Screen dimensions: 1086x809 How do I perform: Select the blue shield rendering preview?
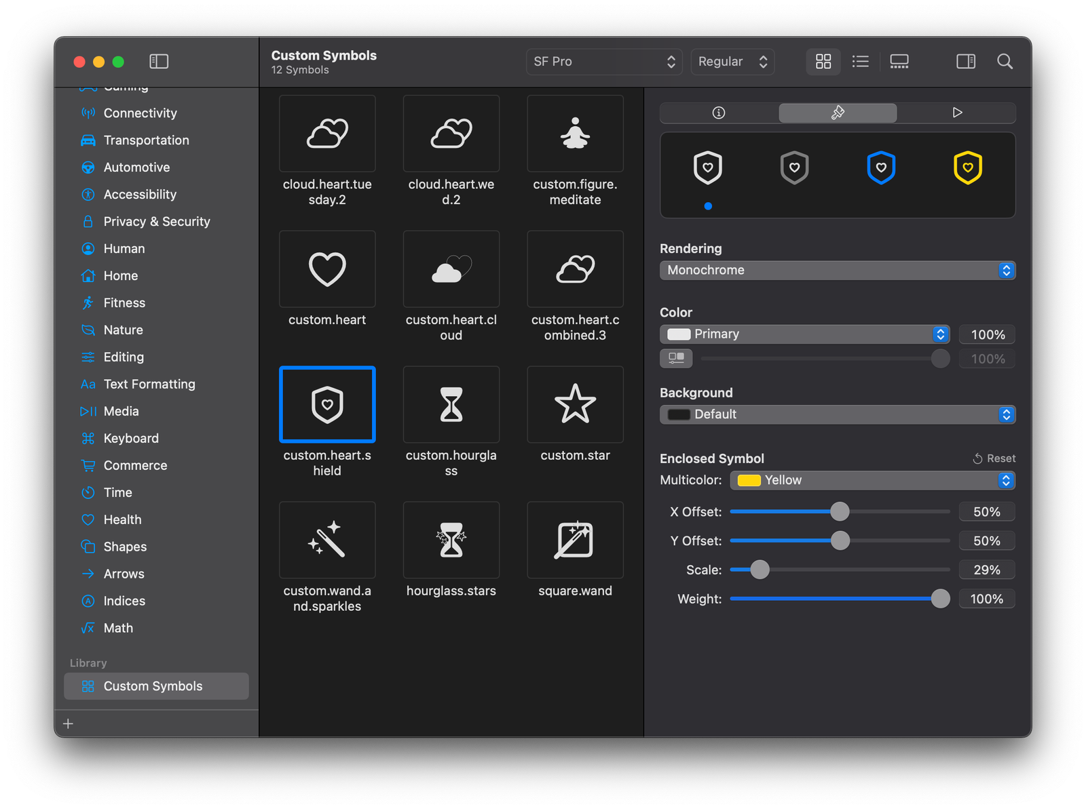click(882, 167)
